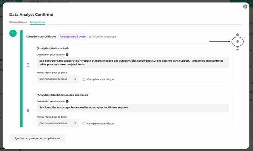Viewport: 253px width, 151px height.
Task: Check Compétence critique for Auto-contrôle
Action: (84, 79)
